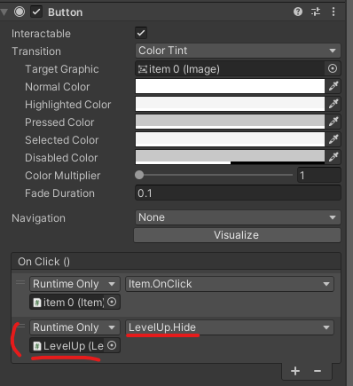Click the Button component title

coord(66,12)
